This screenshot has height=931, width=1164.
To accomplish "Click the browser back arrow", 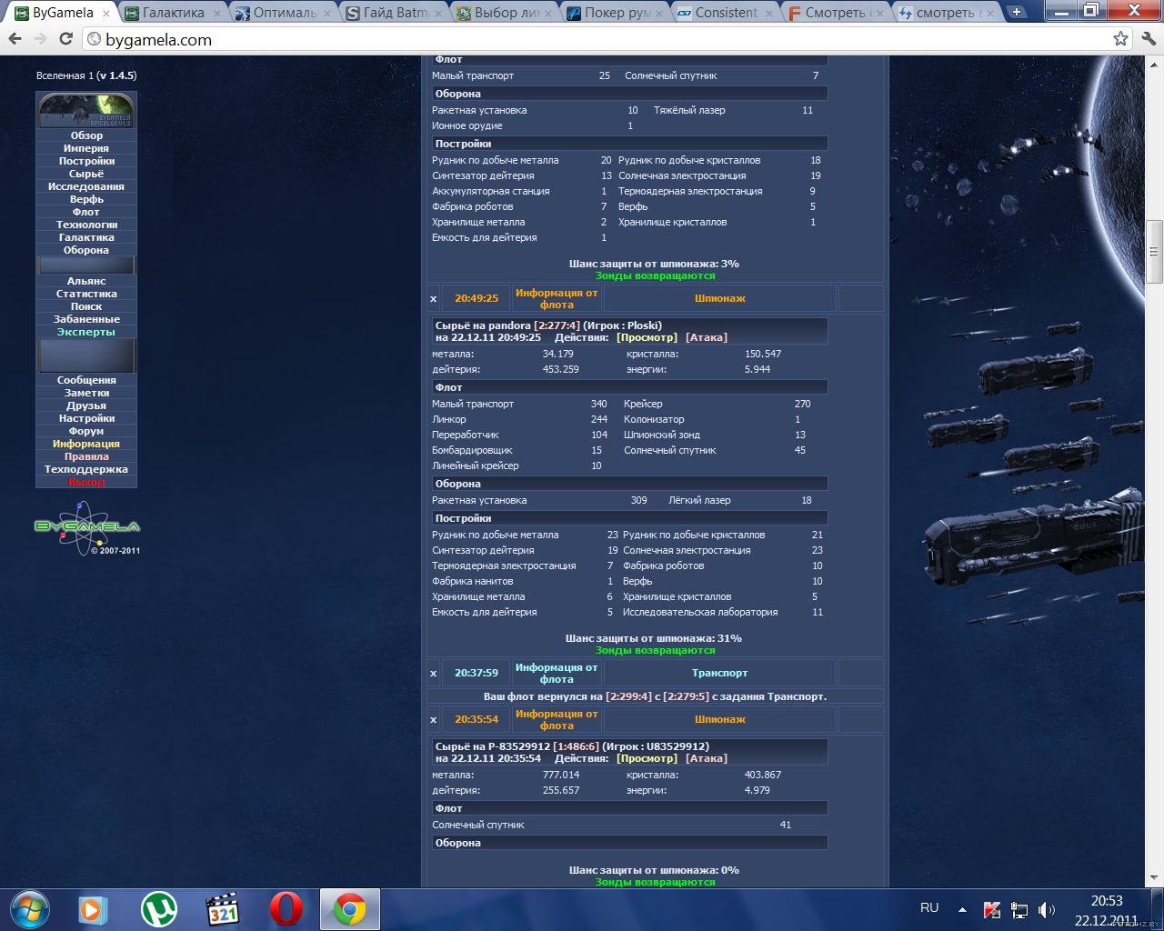I will 15,39.
